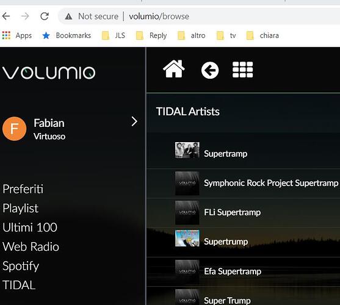Click the TIDAL Artists heading

tap(188, 112)
